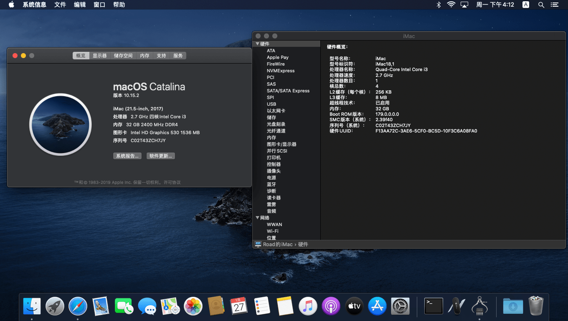Open the Mail stamp icon in Dock
The image size is (568, 321).
(x=101, y=306)
